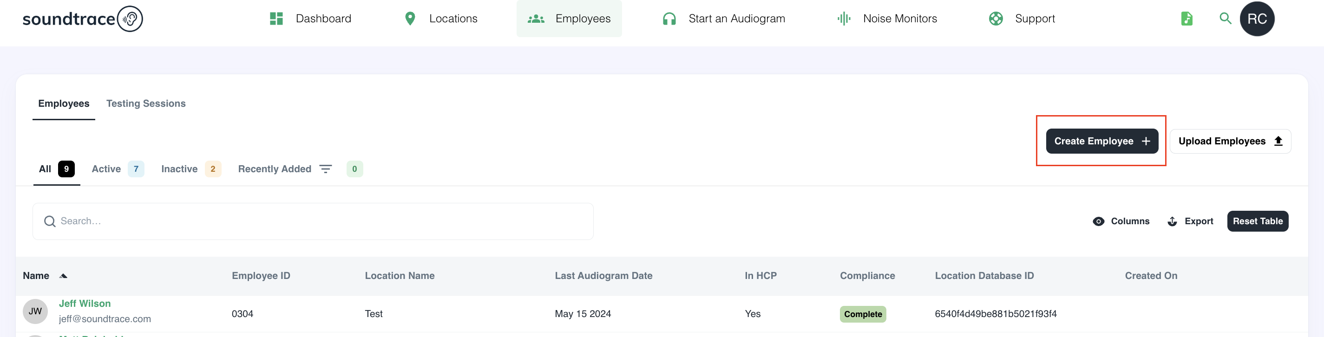Click jeff@soundtrace.com email text
Image resolution: width=1324 pixels, height=337 pixels.
(x=105, y=319)
